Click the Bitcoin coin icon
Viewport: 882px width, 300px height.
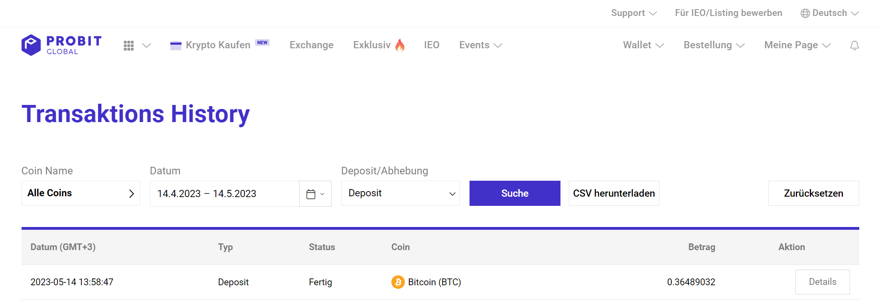[398, 282]
